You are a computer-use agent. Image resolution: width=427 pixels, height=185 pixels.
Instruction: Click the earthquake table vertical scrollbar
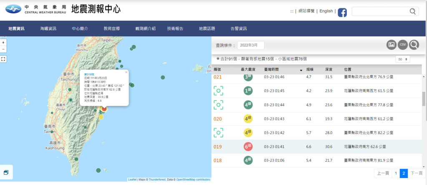(x=424, y=99)
